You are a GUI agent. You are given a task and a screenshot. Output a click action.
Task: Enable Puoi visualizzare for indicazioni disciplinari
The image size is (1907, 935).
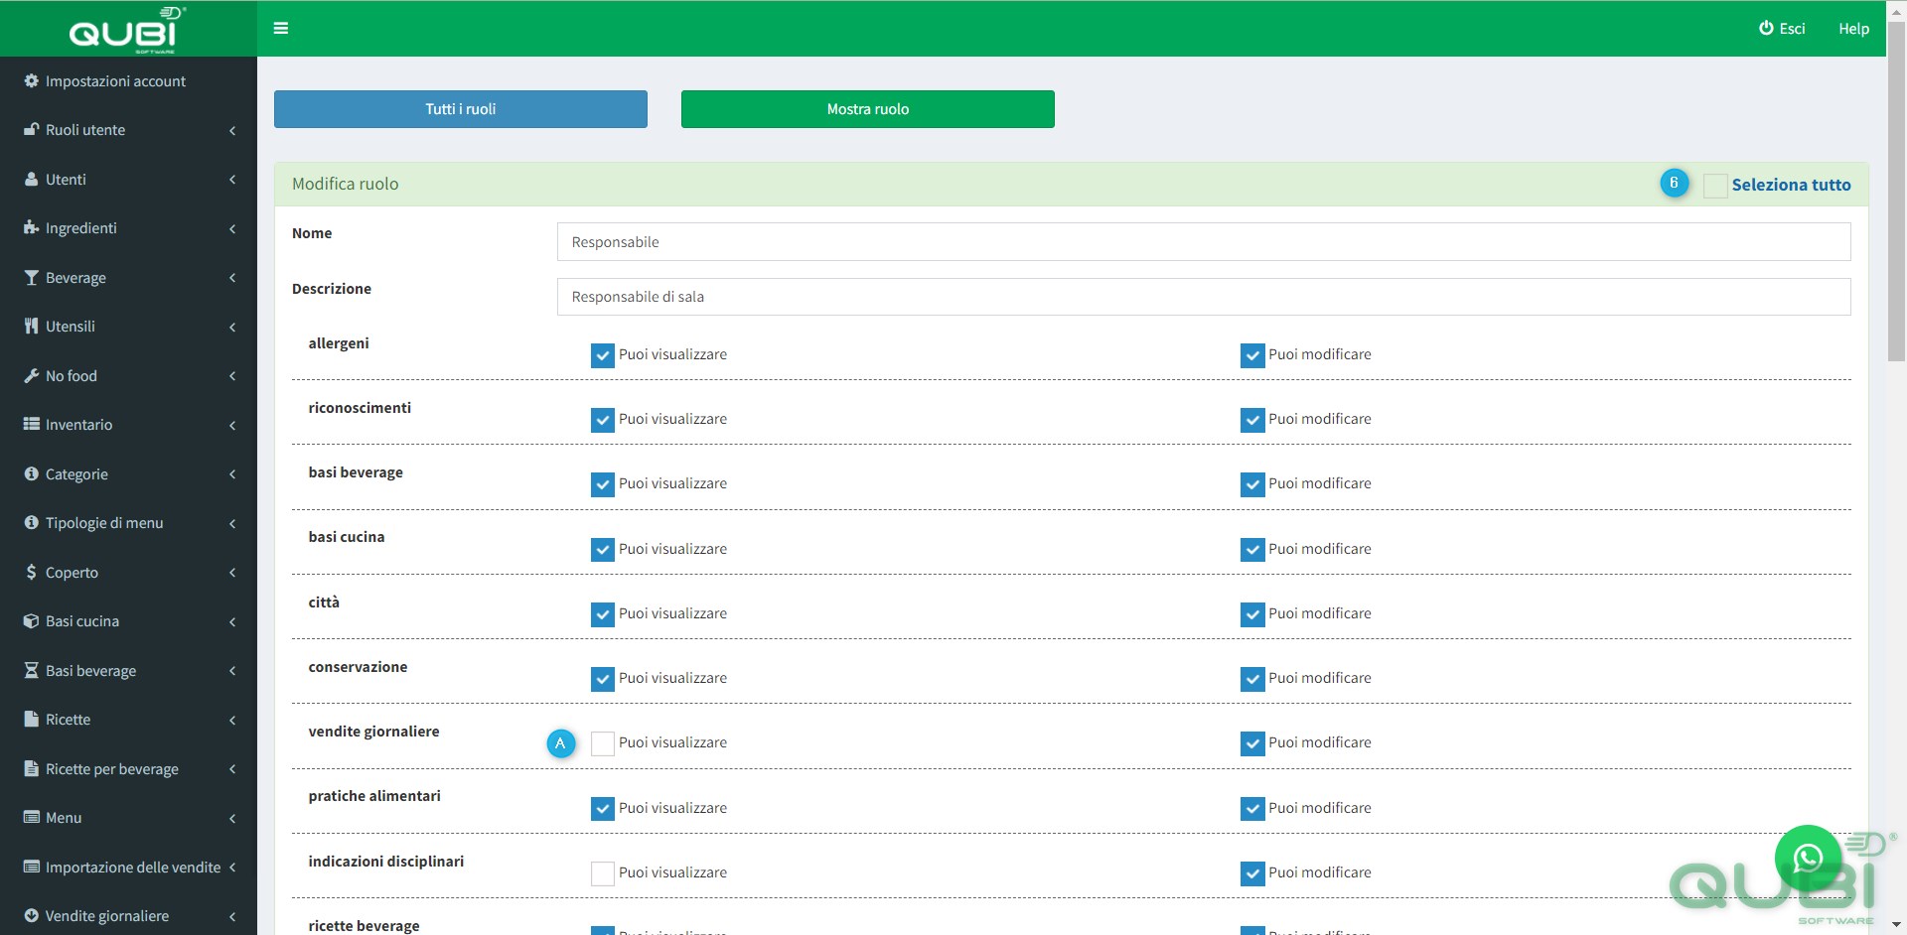coord(603,873)
